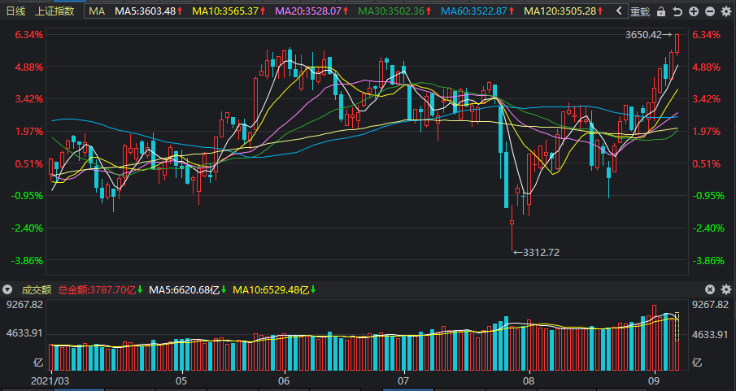Open chart settings gear at top right
This screenshot has width=736, height=391.
point(726,11)
